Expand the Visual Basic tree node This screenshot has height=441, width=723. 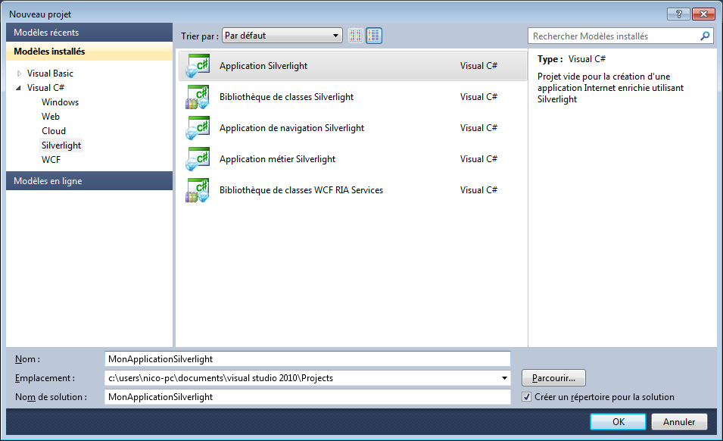tap(19, 73)
